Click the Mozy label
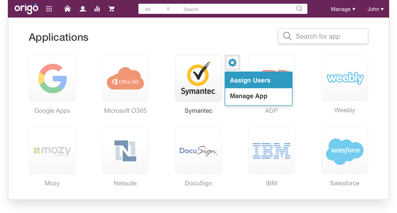 (x=52, y=183)
